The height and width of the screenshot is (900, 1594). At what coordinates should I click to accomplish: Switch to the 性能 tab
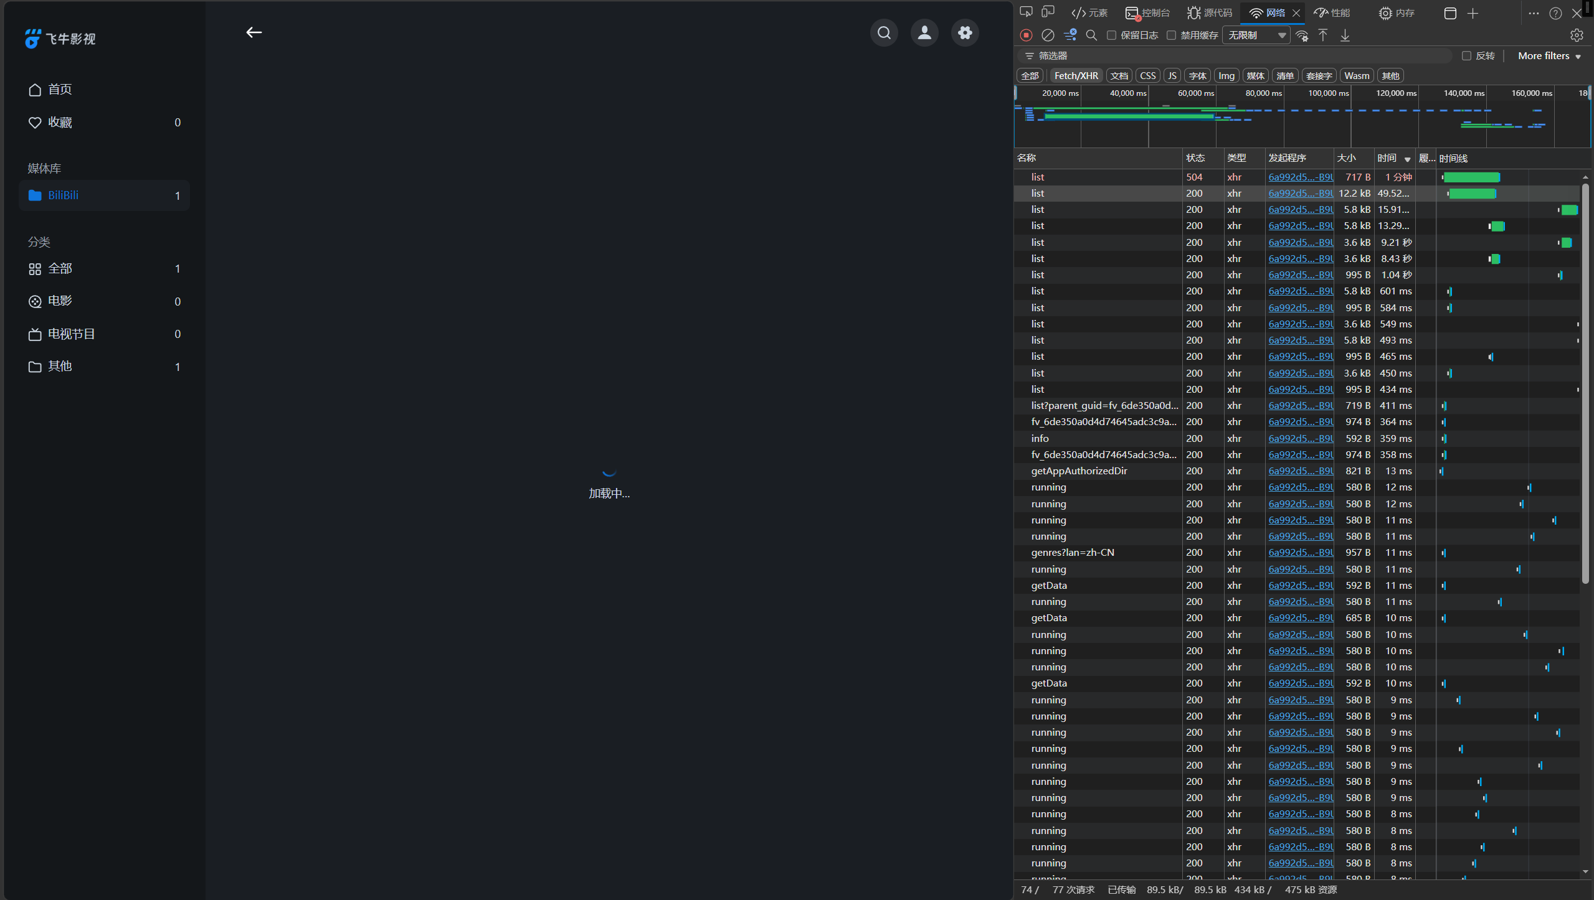(1332, 13)
